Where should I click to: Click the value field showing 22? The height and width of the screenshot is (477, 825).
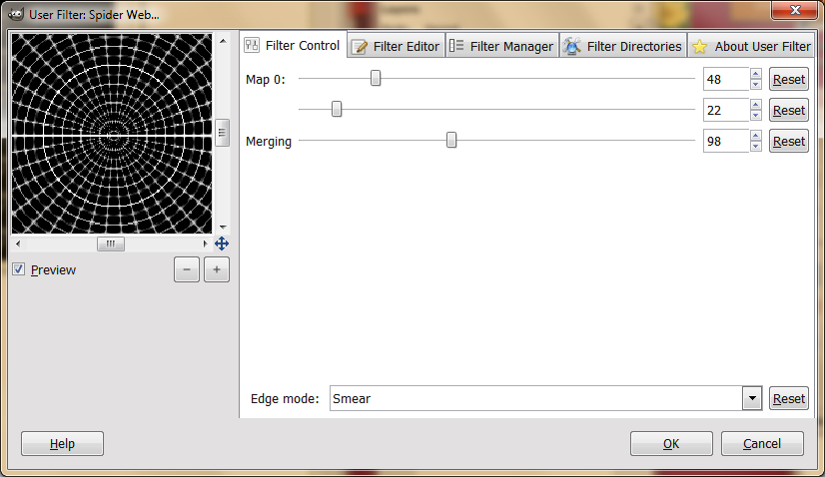726,110
